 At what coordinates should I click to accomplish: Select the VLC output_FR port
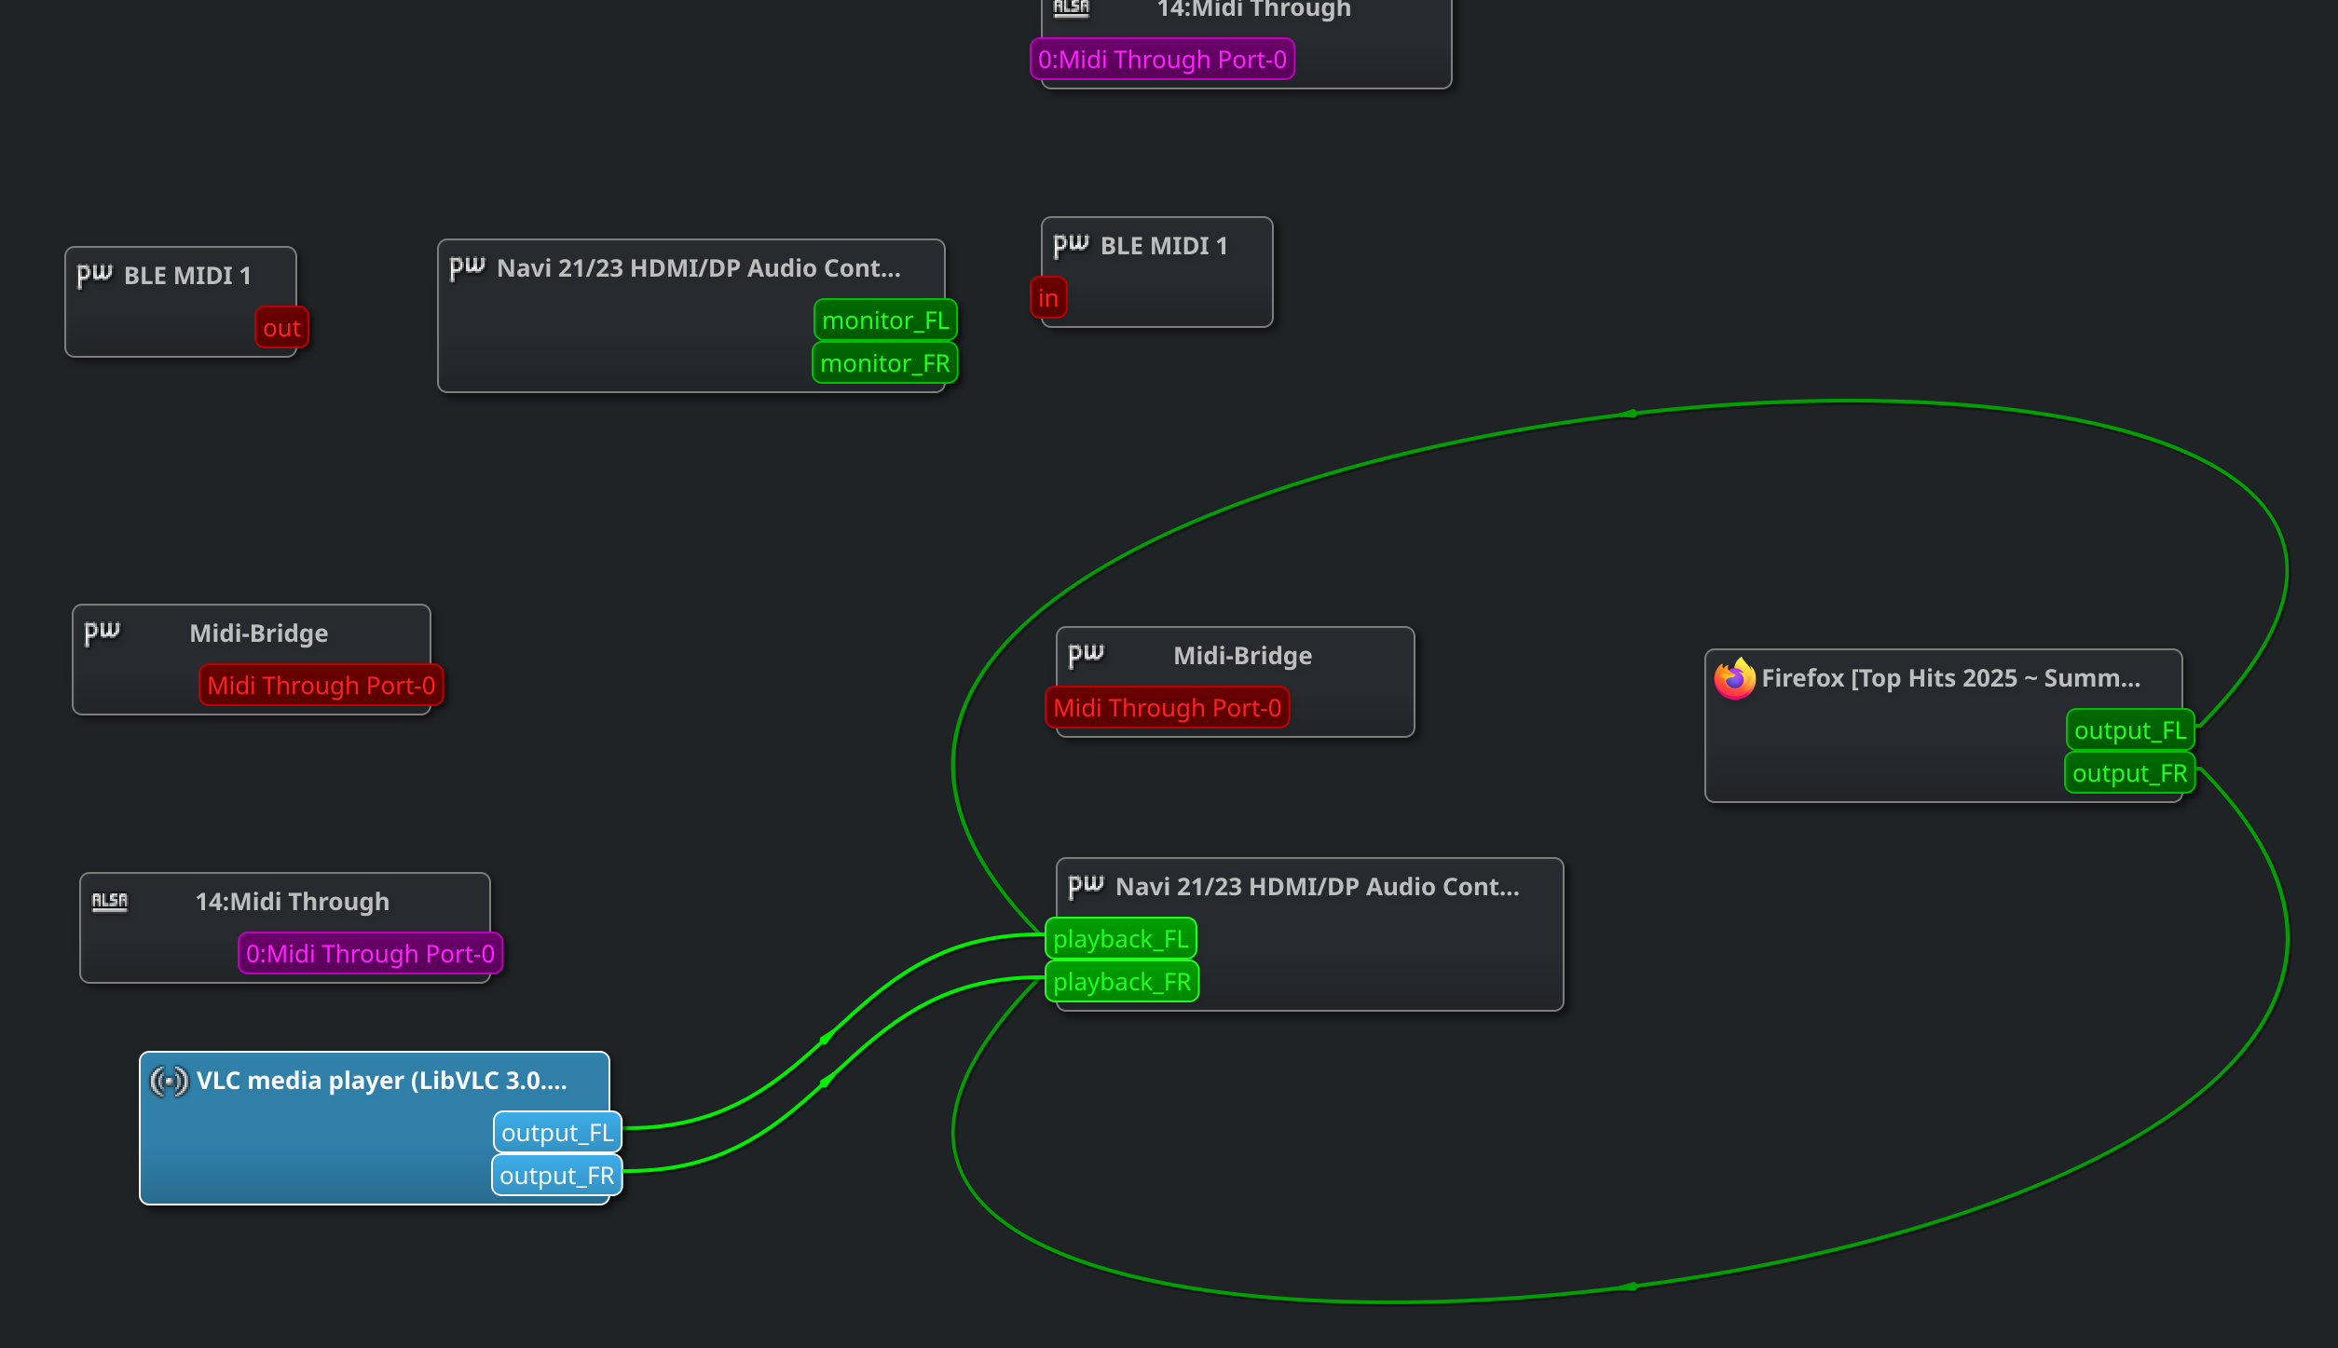pos(556,1176)
